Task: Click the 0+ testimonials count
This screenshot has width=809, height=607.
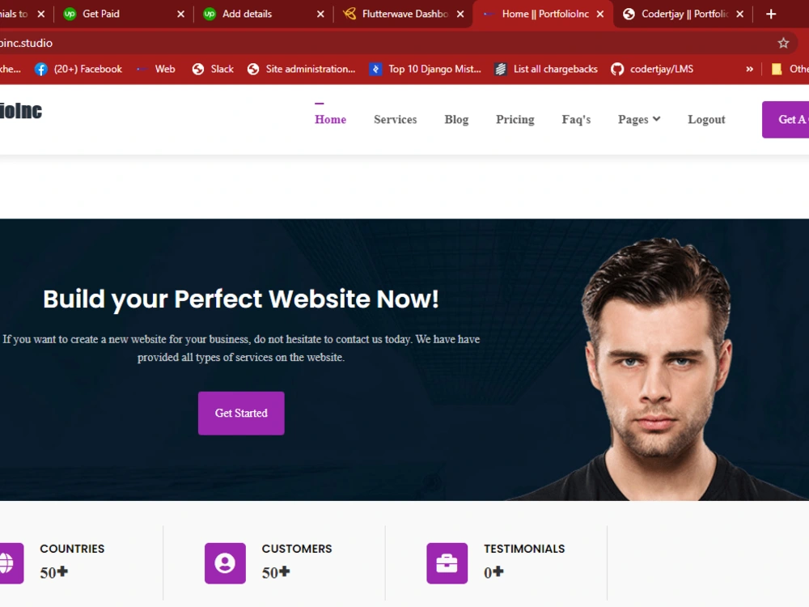Action: pyautogui.click(x=493, y=572)
